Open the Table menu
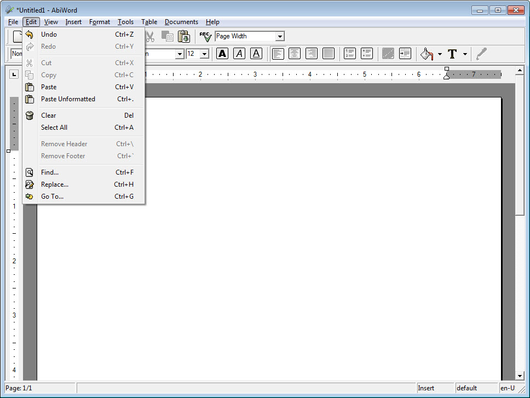This screenshot has width=530, height=398. click(149, 22)
